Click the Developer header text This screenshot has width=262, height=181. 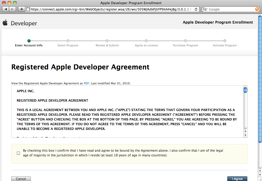tap(24, 23)
